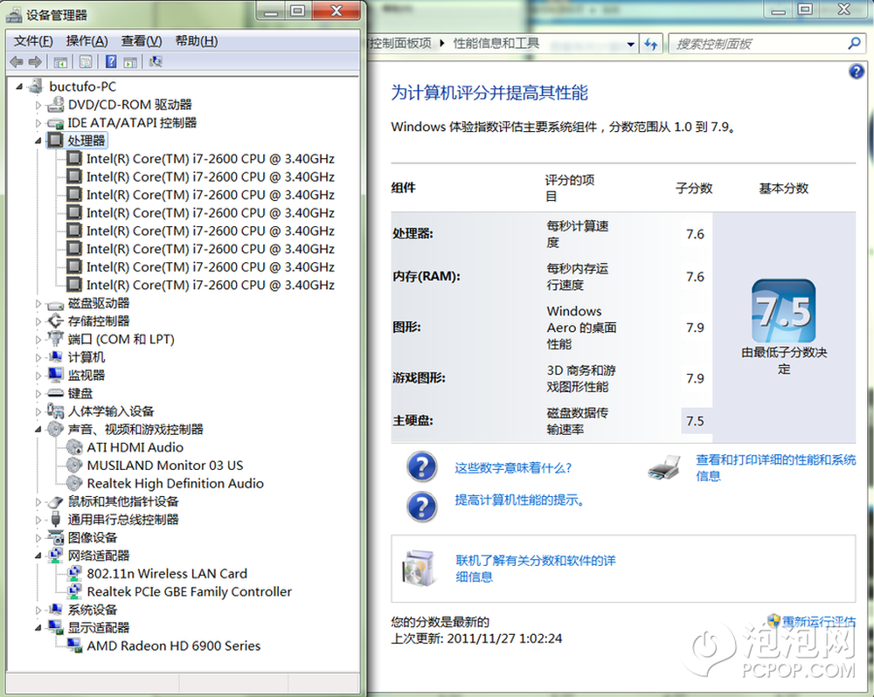Expand the 系统设备 node arrow
Image resolution: width=874 pixels, height=697 pixels.
(x=38, y=610)
